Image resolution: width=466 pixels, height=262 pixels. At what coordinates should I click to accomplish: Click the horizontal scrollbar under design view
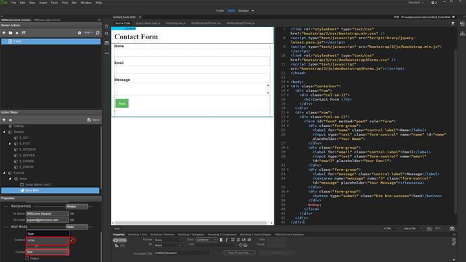(x=191, y=223)
